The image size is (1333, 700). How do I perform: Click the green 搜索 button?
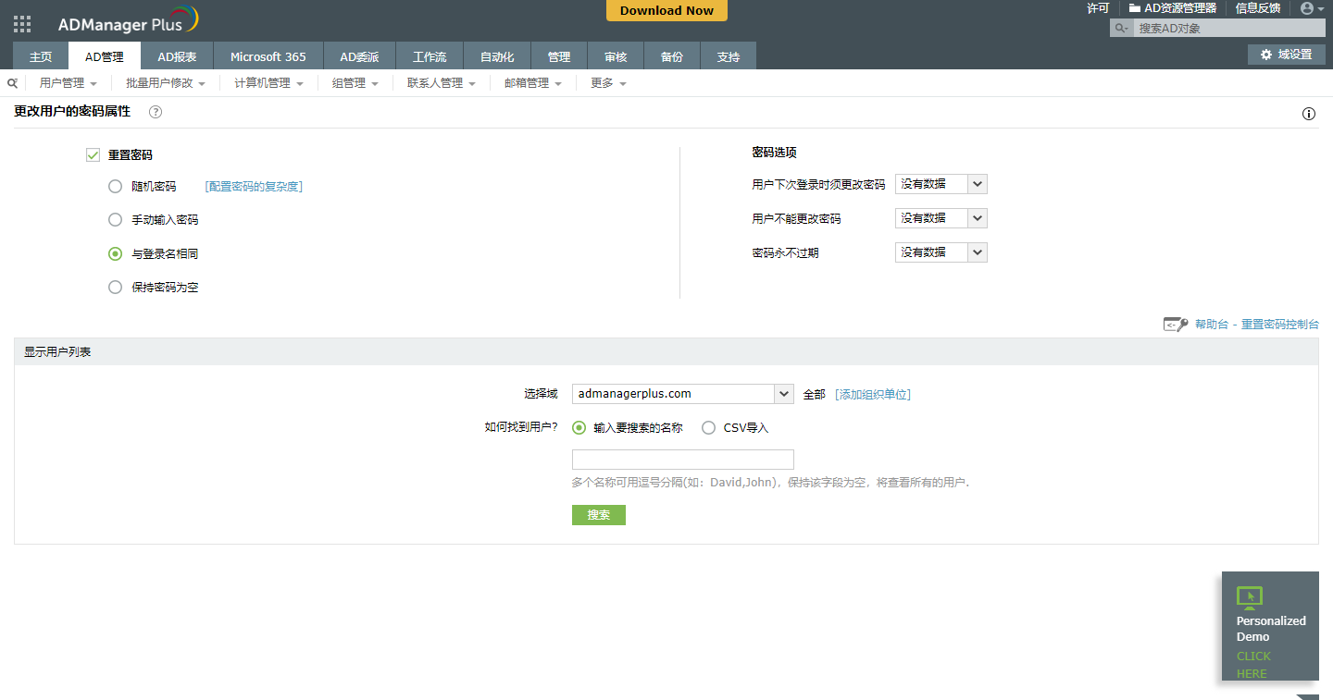click(x=598, y=515)
